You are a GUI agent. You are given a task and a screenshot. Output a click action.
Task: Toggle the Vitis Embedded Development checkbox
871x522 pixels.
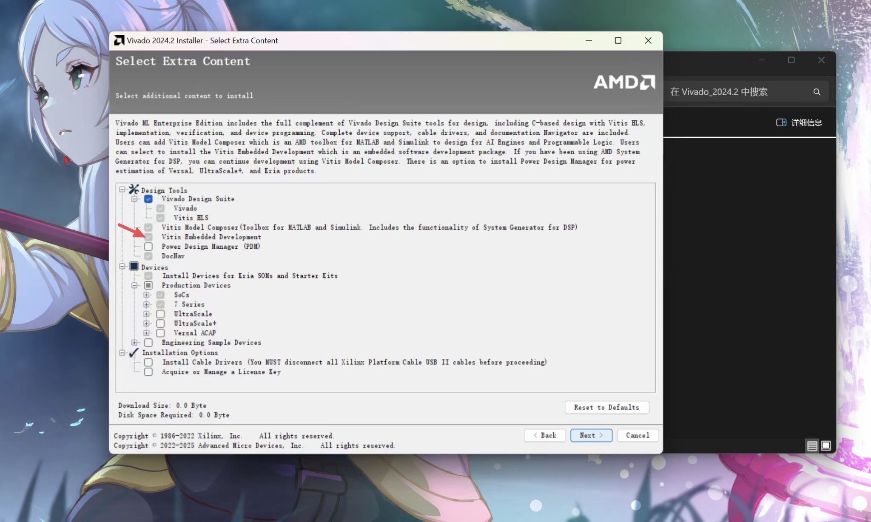point(148,237)
